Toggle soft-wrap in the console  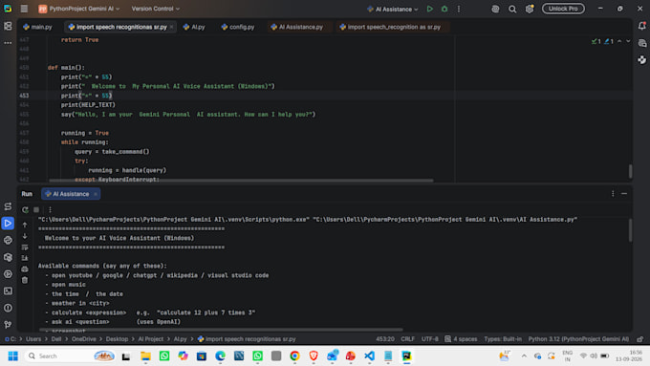pyautogui.click(x=25, y=248)
